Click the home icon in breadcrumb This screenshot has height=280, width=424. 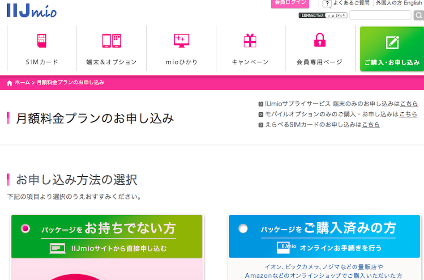(9, 83)
